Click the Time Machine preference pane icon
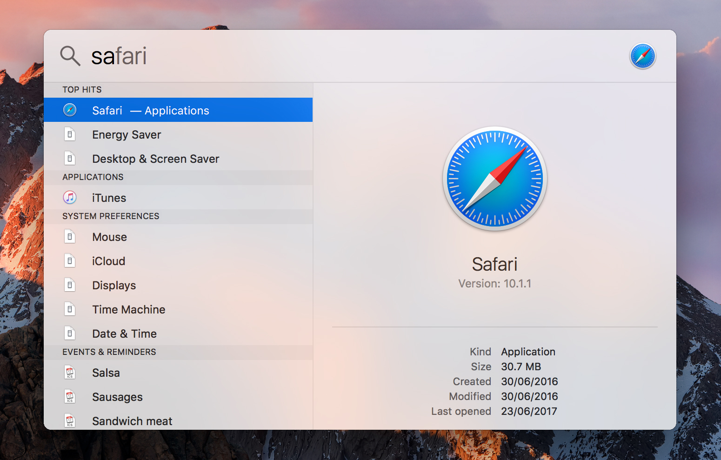This screenshot has height=460, width=721. [70, 309]
